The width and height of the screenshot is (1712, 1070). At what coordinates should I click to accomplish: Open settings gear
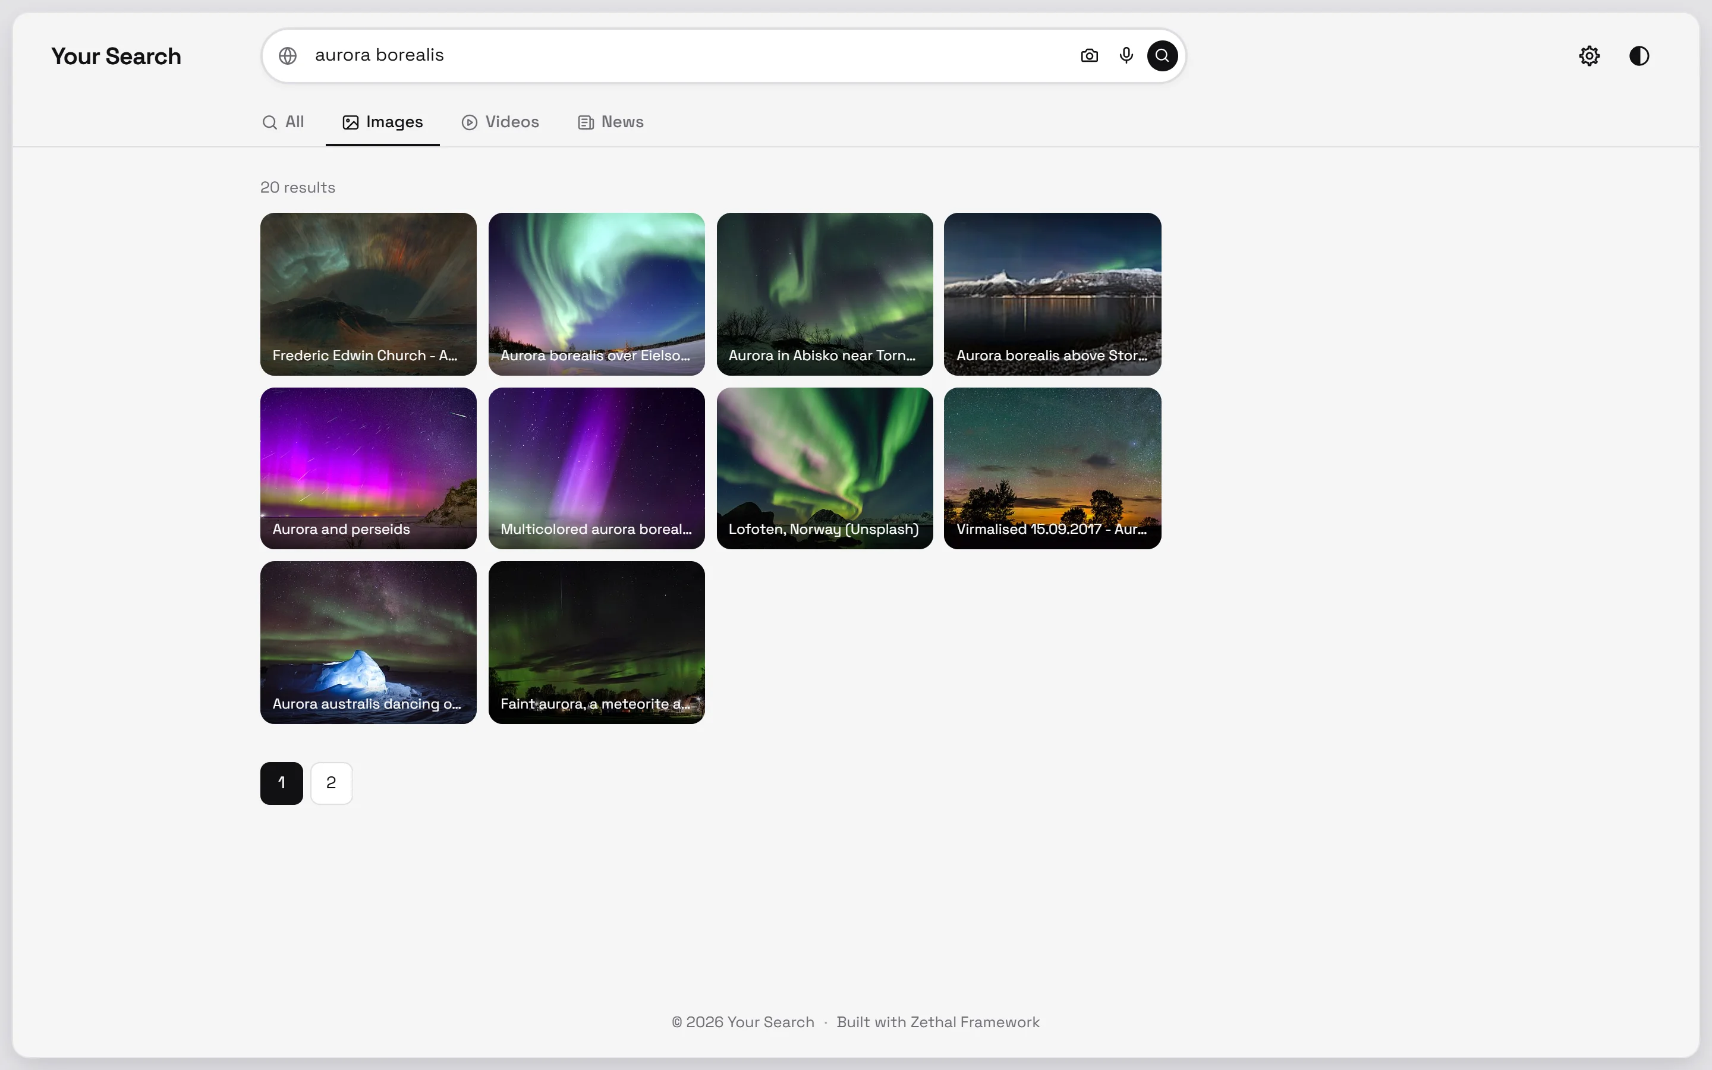1590,56
